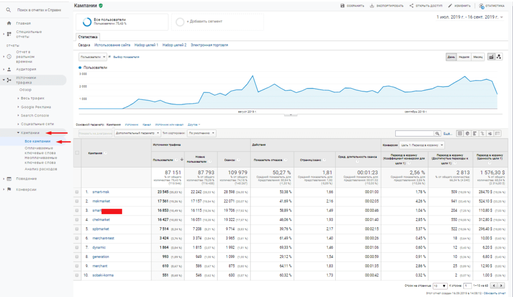Click the Экспортировать download icon

[x=372, y=6]
